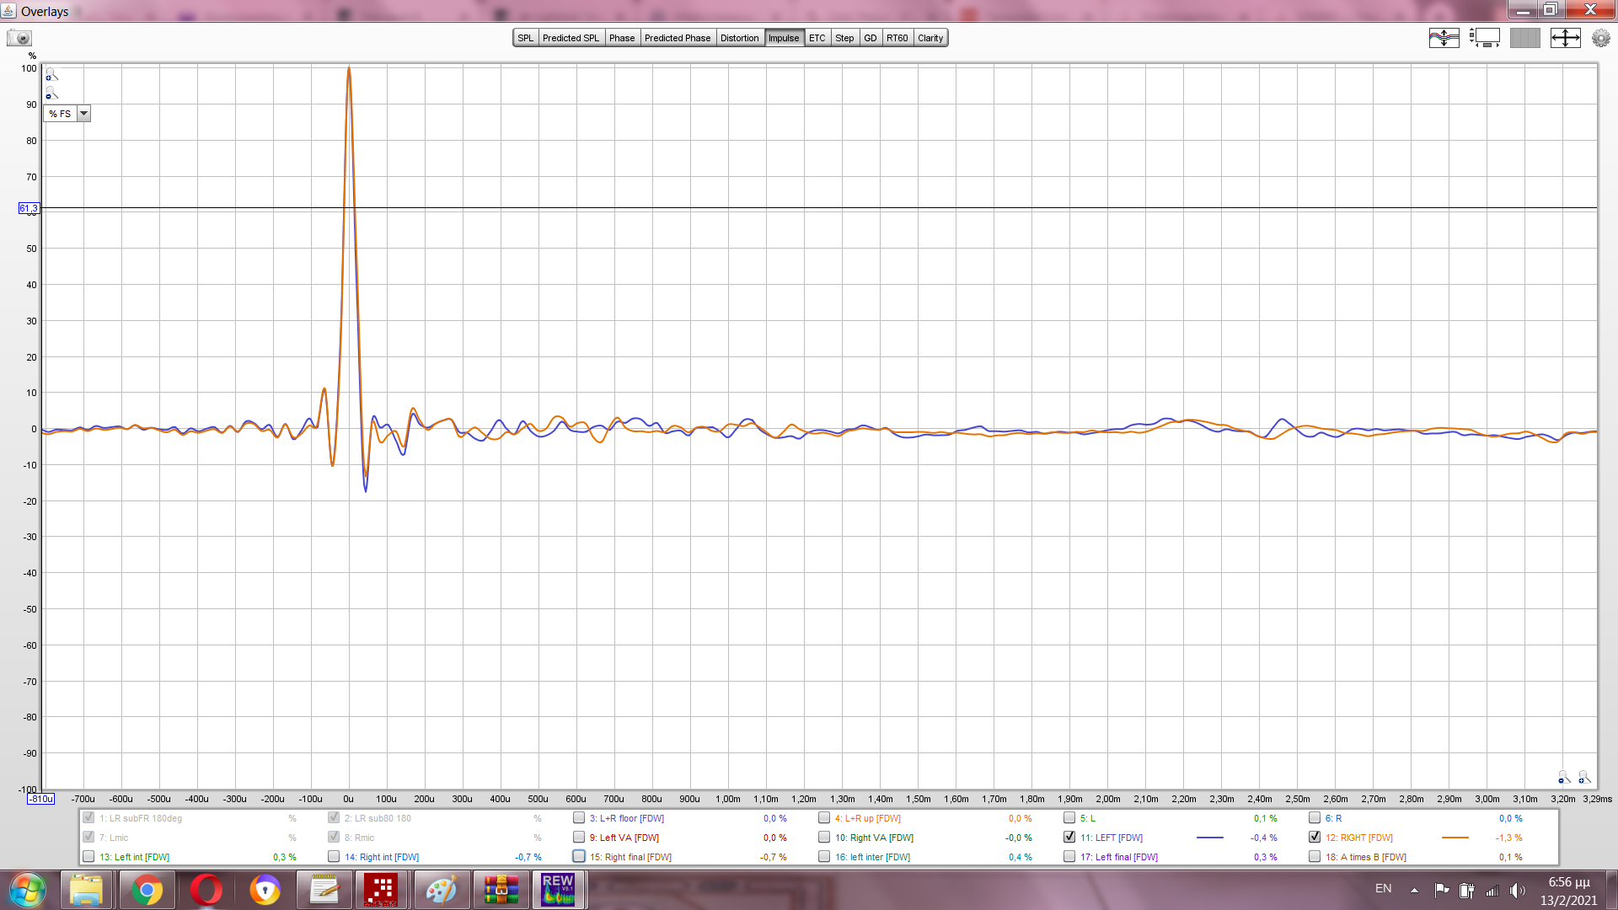Screen dimensions: 1618x910
Task: Switch to the Distortion tab
Action: point(740,38)
